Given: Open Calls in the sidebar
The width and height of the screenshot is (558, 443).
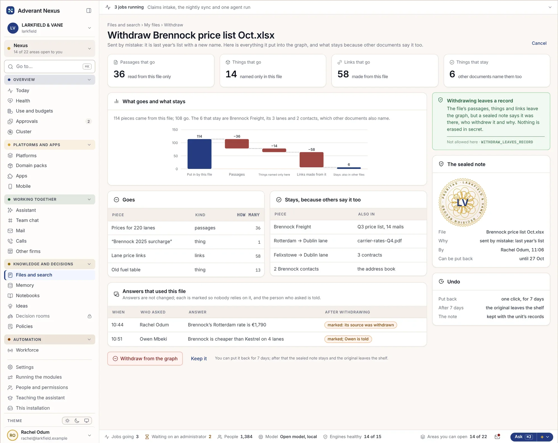Looking at the screenshot, I should [x=50, y=241].
